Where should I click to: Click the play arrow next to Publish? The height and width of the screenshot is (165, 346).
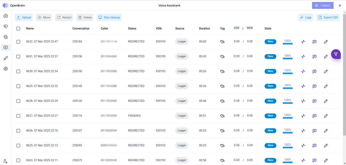[x=340, y=6]
